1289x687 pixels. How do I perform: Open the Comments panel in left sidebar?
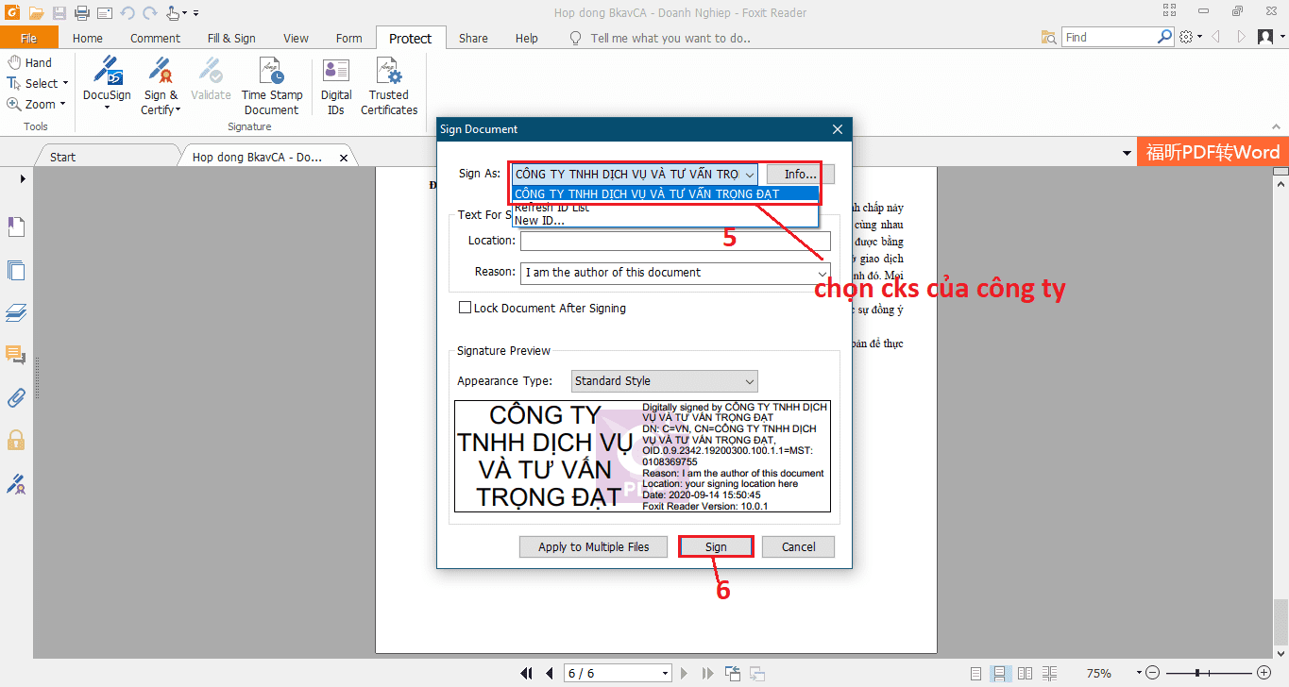[x=16, y=355]
